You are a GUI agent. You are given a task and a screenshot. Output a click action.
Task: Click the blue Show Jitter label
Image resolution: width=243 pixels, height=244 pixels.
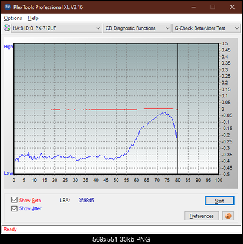pos(30,208)
